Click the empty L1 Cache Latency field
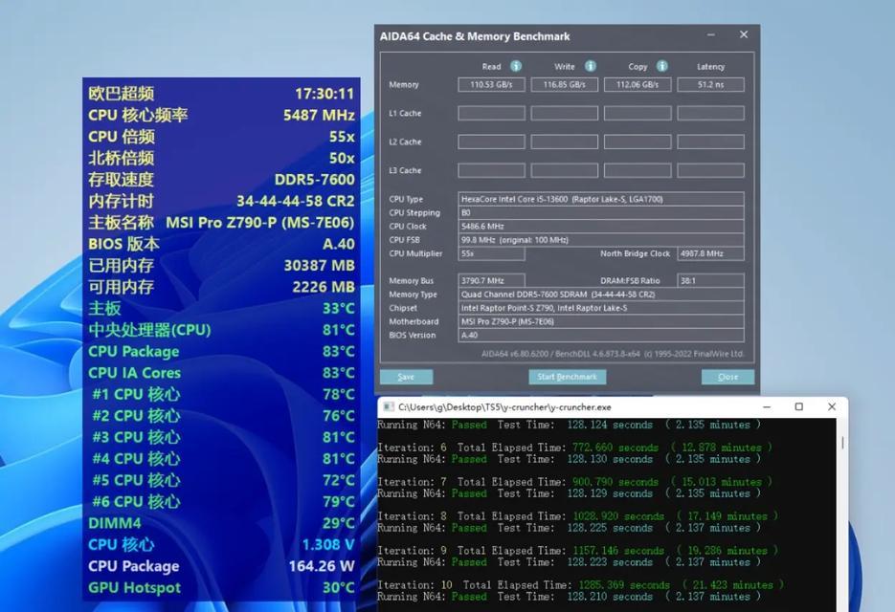This screenshot has height=612, width=895. pos(710,113)
